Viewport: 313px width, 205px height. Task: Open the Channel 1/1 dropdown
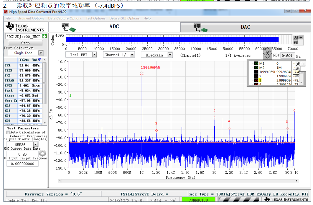(x=132, y=55)
